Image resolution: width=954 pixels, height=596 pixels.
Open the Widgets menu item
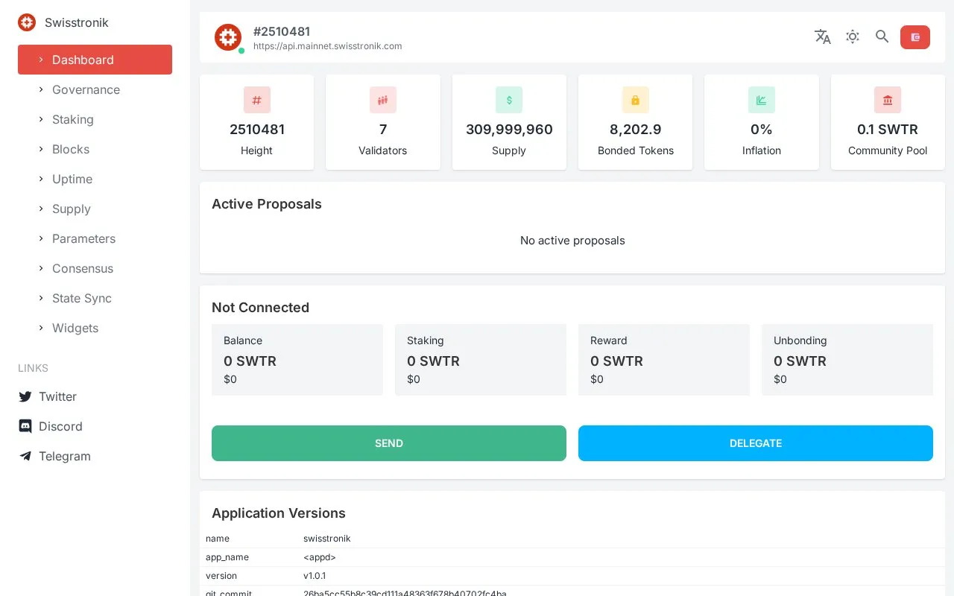95,328
